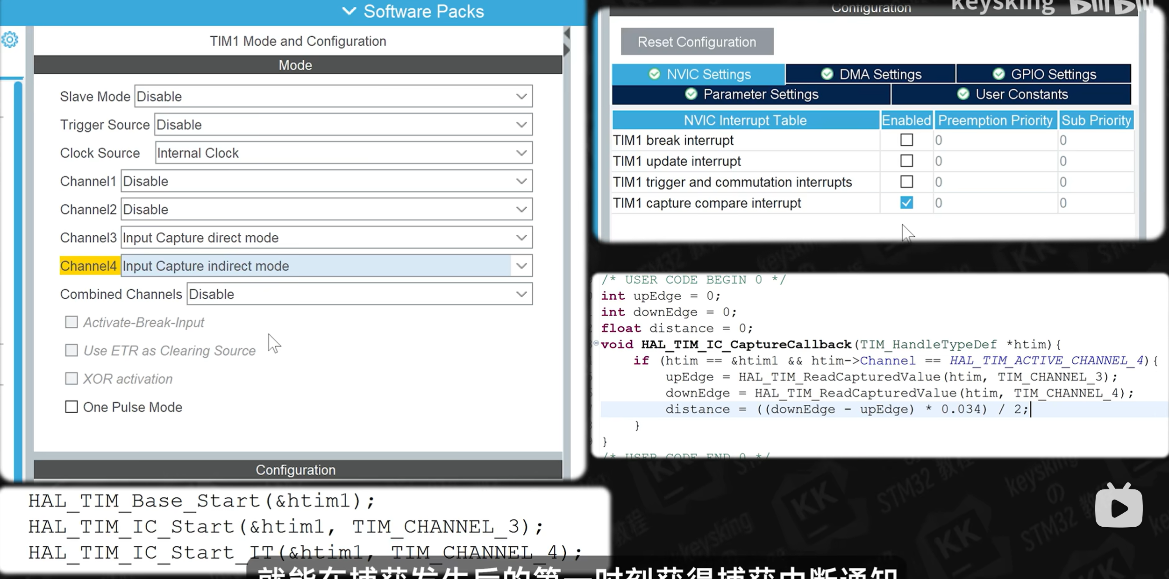Switch to the DMA Settings tab
The height and width of the screenshot is (579, 1169).
click(871, 74)
